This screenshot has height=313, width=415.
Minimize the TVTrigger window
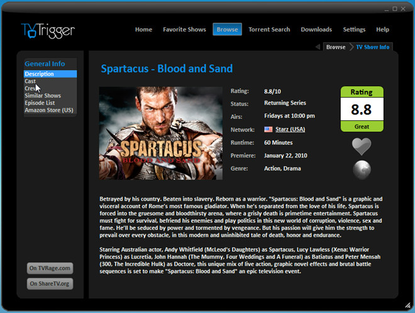coord(387,9)
